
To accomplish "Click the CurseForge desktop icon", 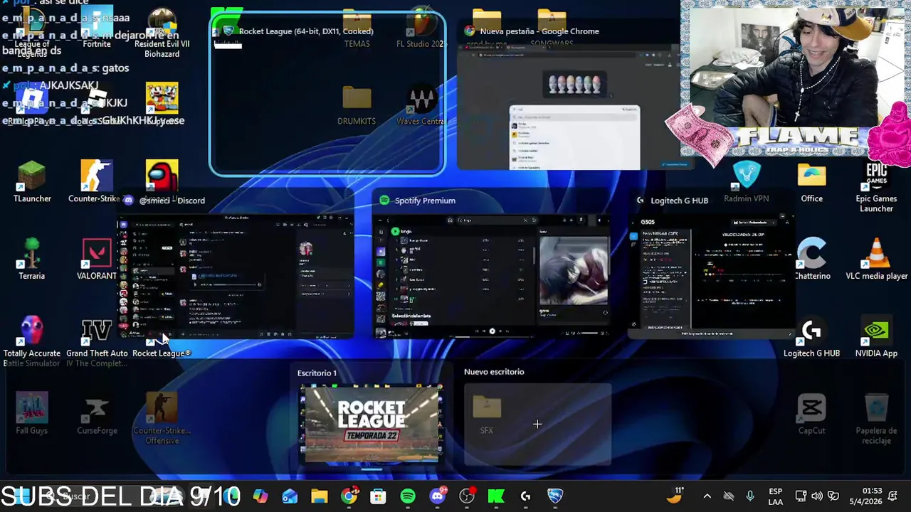I will [97, 414].
